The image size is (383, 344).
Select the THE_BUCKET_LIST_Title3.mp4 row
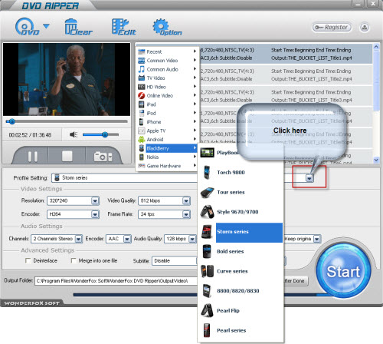click(x=286, y=96)
